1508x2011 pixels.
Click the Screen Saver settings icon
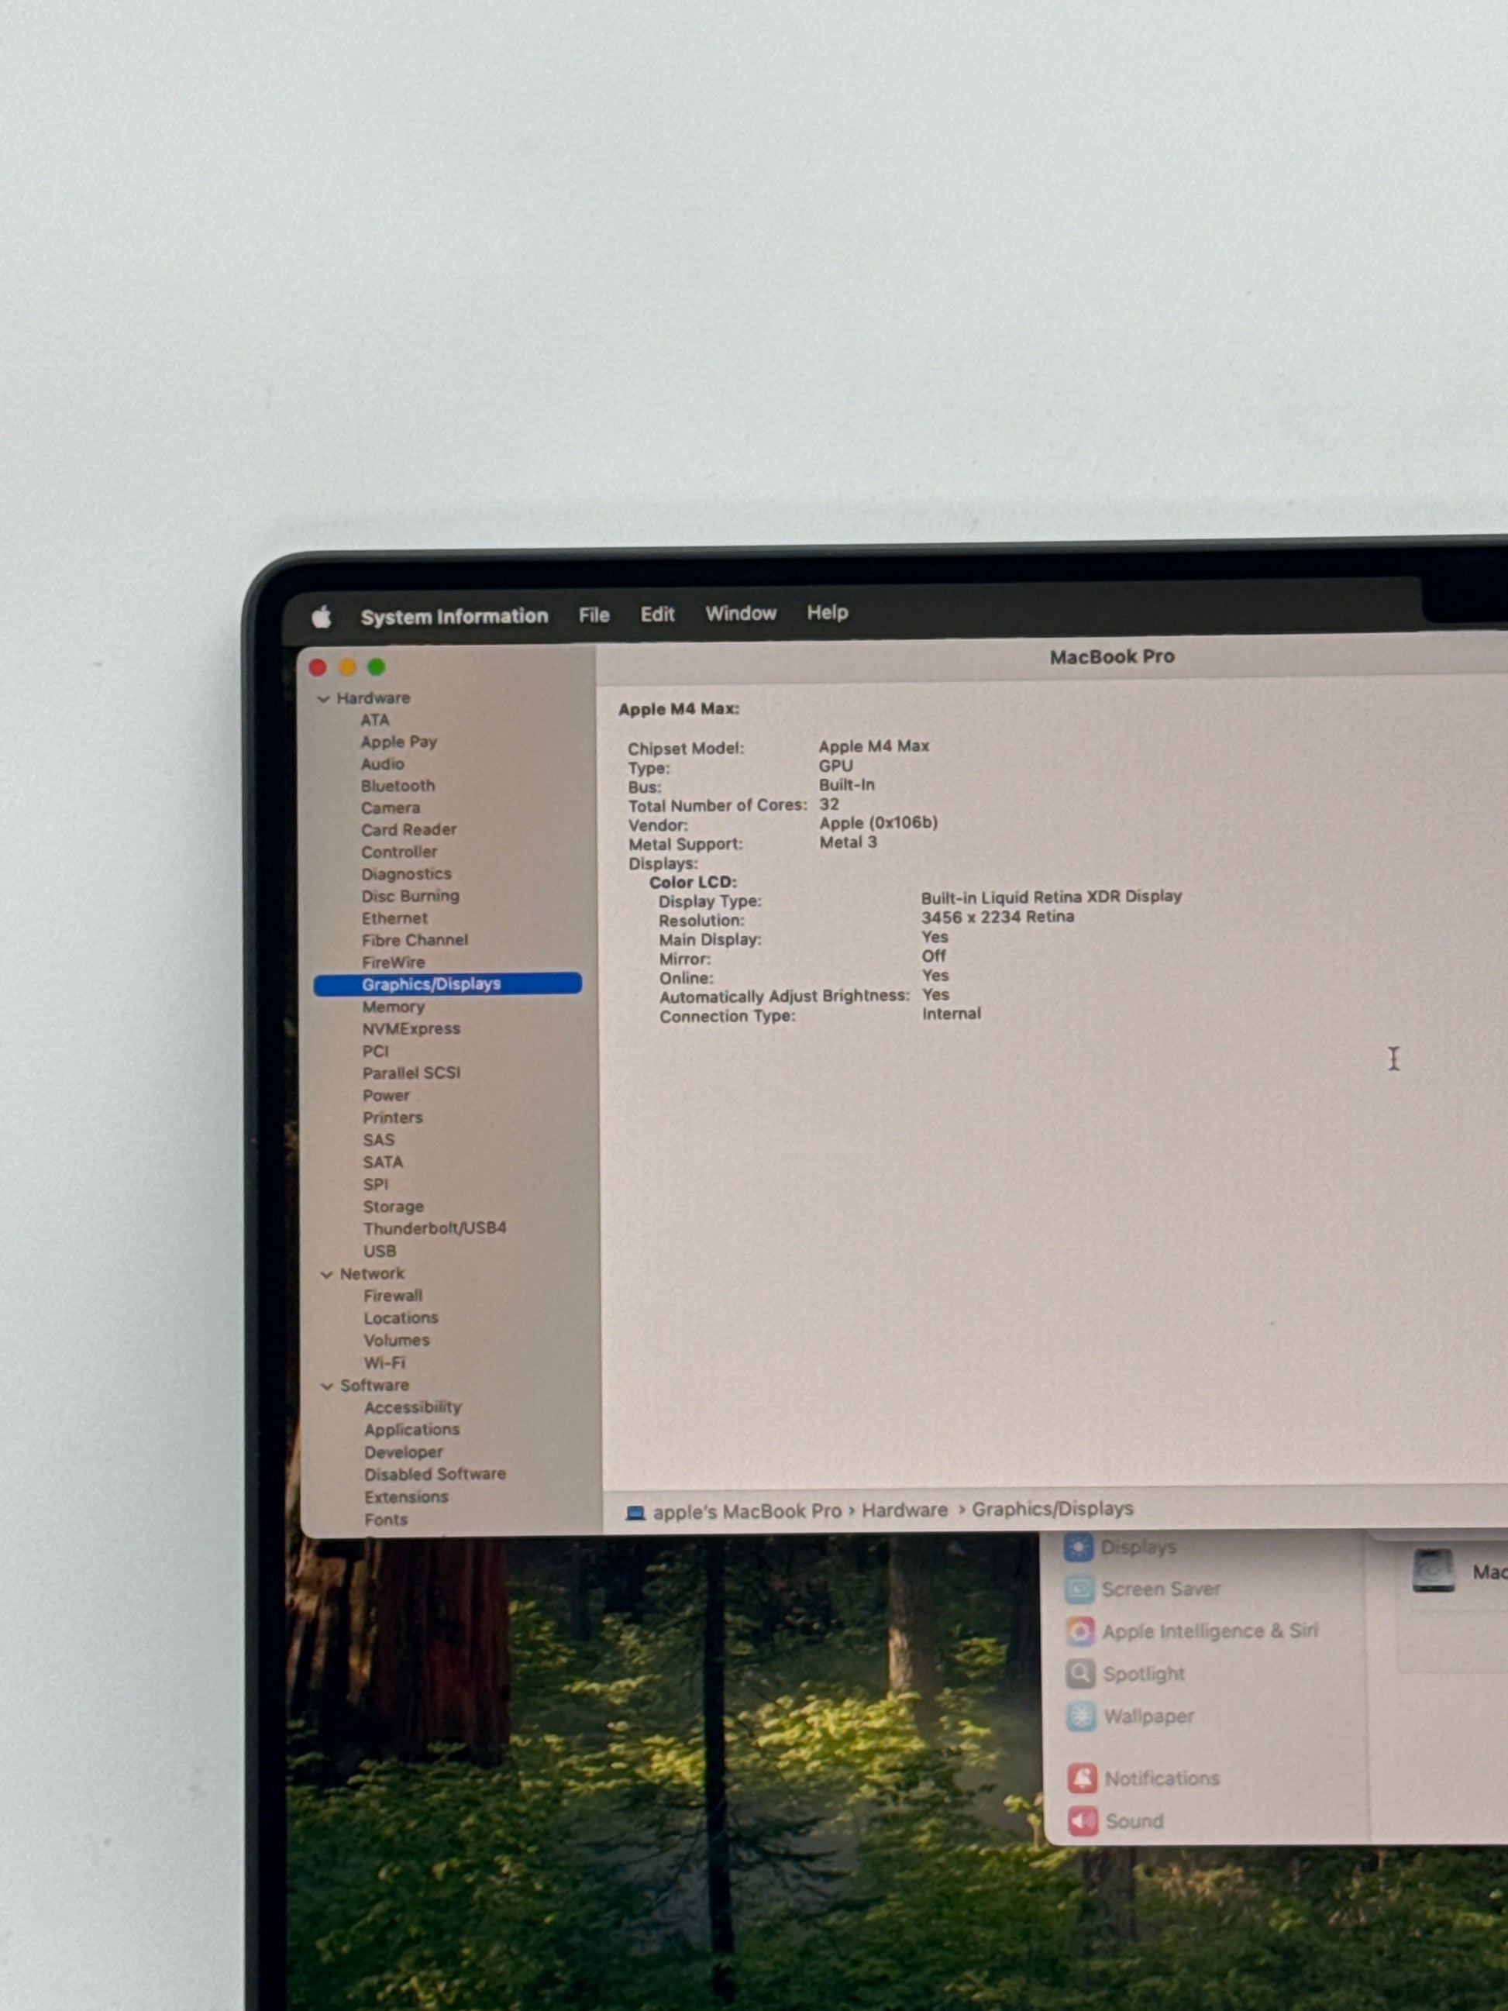(1079, 1589)
